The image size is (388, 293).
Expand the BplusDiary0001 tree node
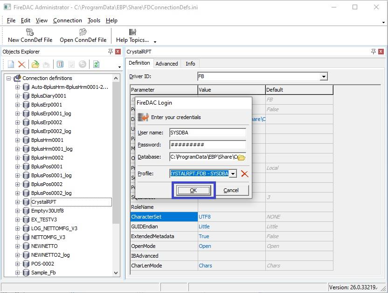[x=18, y=96]
